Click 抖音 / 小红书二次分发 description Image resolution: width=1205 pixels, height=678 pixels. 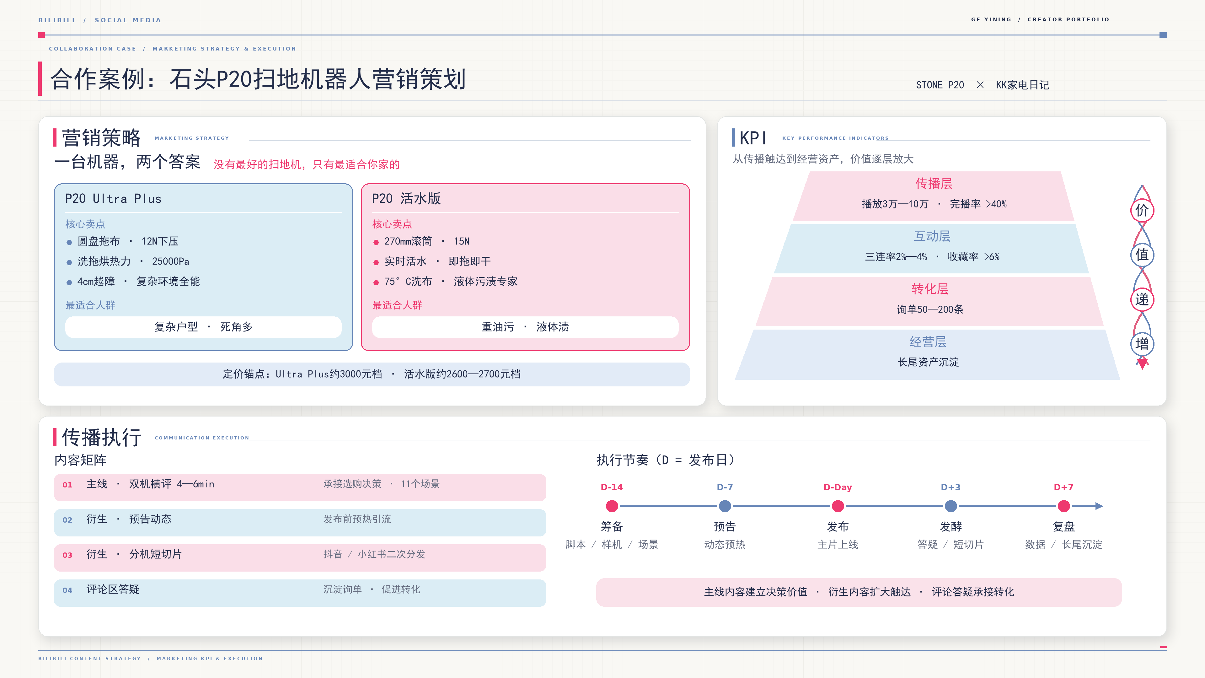point(374,554)
